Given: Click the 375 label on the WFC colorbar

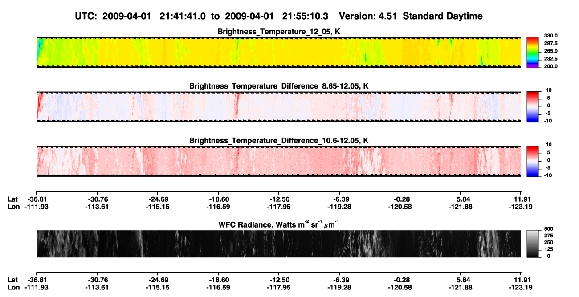Looking at the screenshot, I should click(x=549, y=236).
